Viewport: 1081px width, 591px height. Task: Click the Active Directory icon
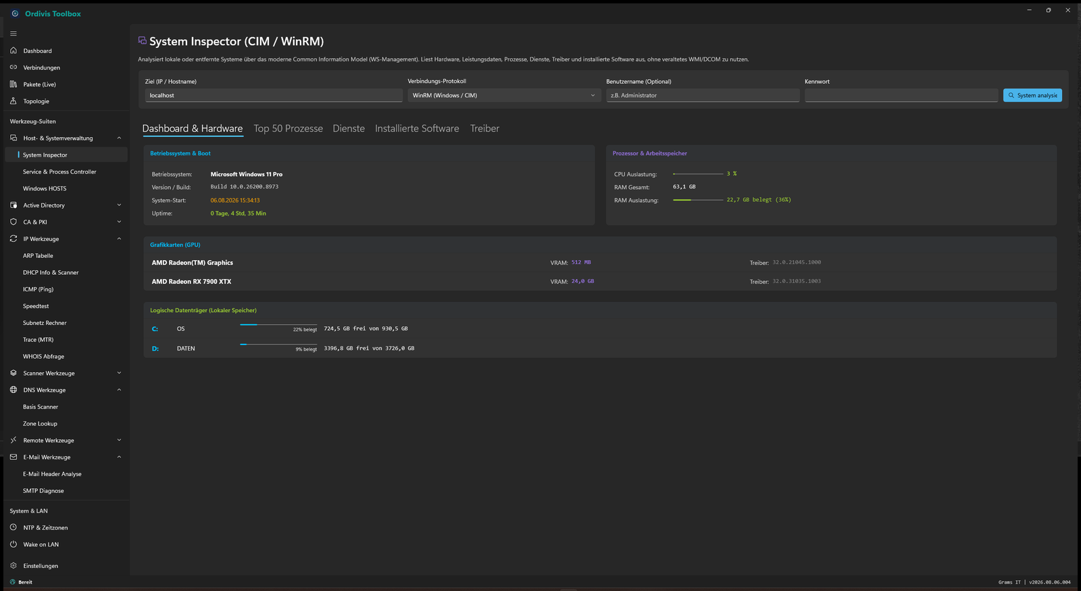14,205
